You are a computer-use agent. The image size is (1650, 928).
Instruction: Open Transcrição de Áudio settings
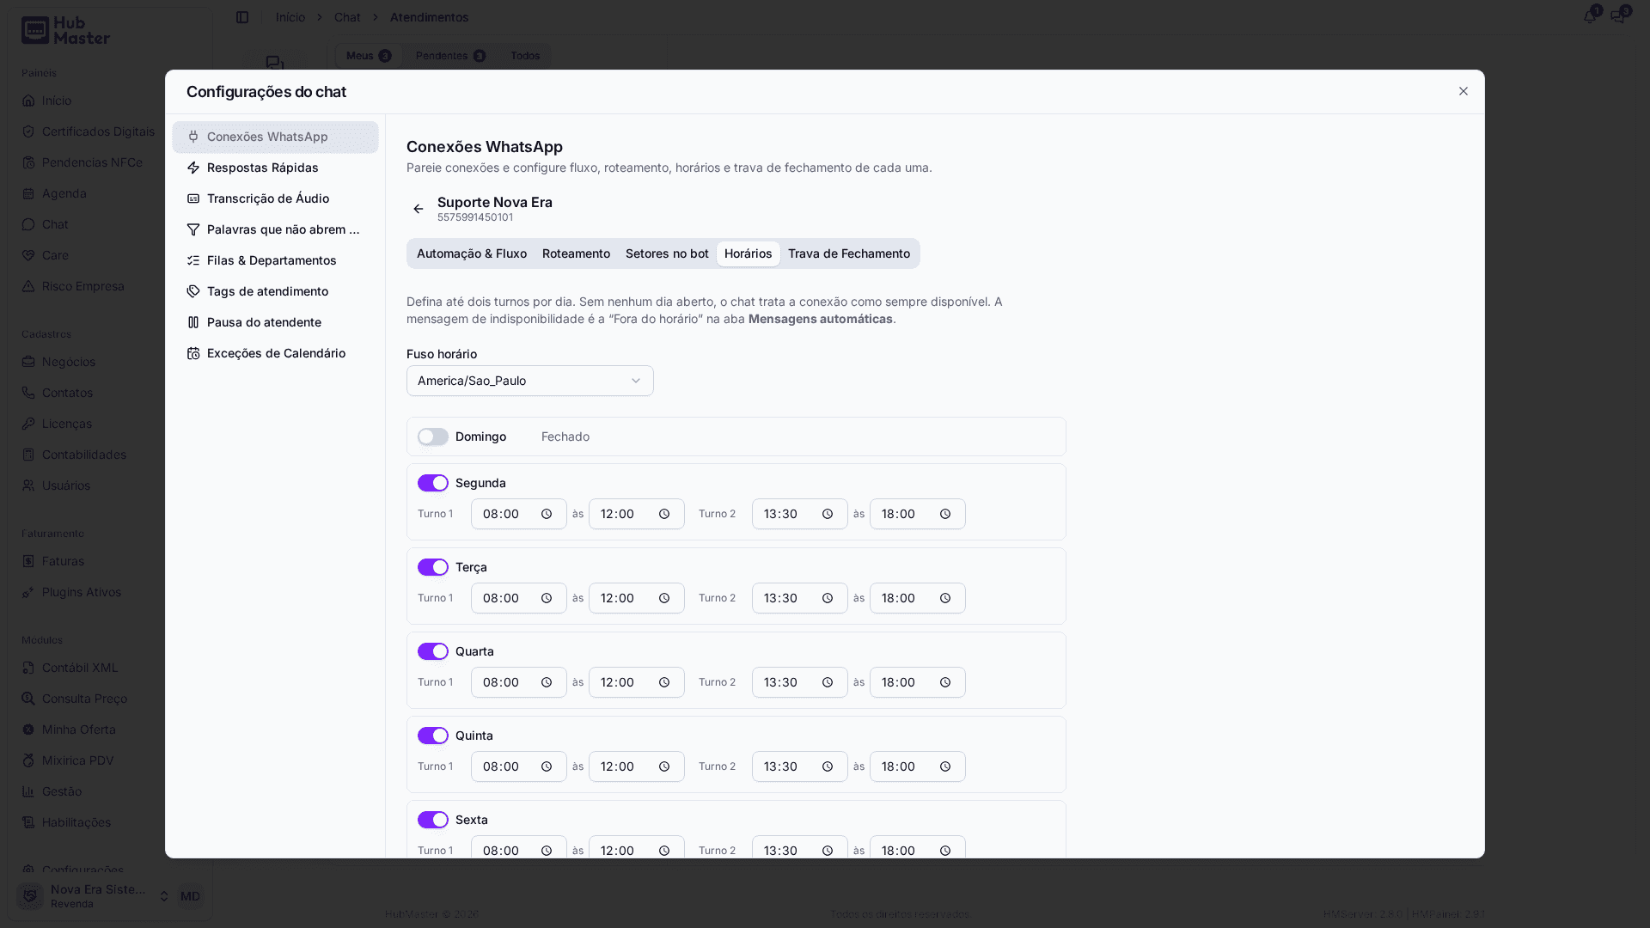pos(275,198)
